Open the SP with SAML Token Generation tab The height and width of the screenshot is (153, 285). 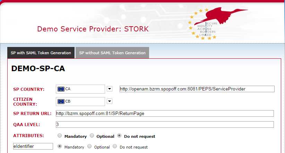(x=41, y=53)
